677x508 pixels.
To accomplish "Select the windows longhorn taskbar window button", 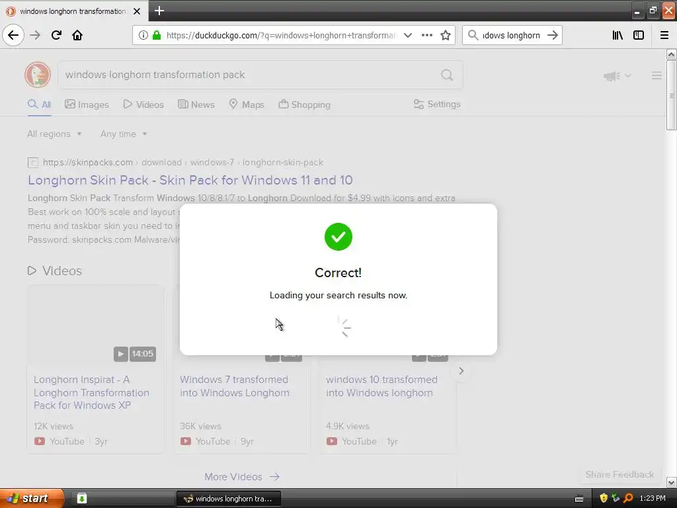I will (228, 499).
